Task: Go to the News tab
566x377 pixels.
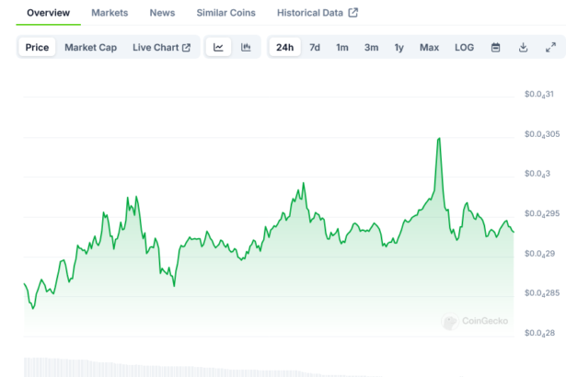Action: (x=162, y=13)
